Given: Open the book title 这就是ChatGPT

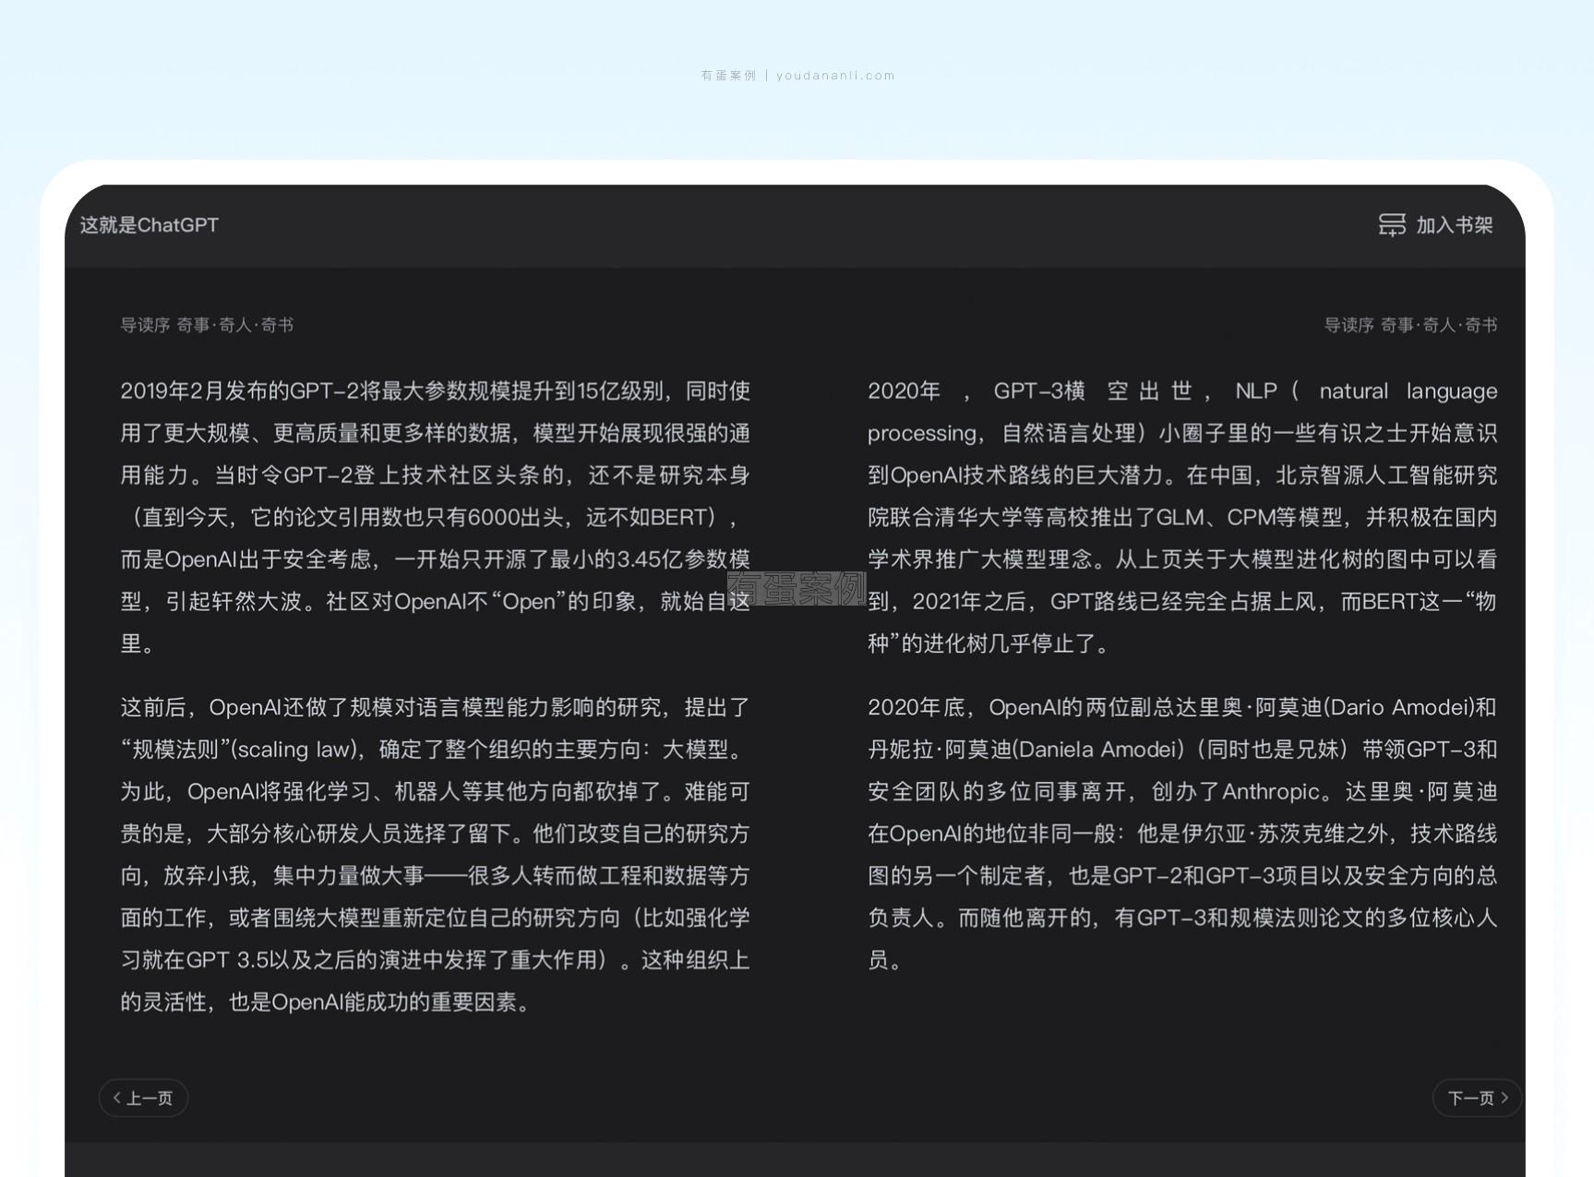Looking at the screenshot, I should coord(150,225).
